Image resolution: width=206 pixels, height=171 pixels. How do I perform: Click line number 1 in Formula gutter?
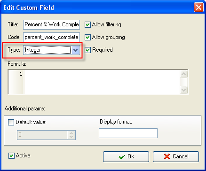pos(21,74)
